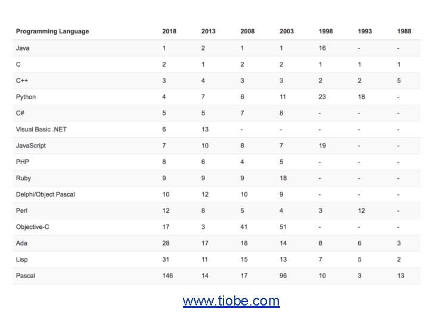The height and width of the screenshot is (321, 429).
Task: Select the 2013 column header
Action: tap(208, 32)
